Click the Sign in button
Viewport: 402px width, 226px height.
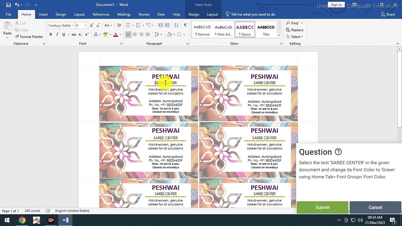pos(336,5)
